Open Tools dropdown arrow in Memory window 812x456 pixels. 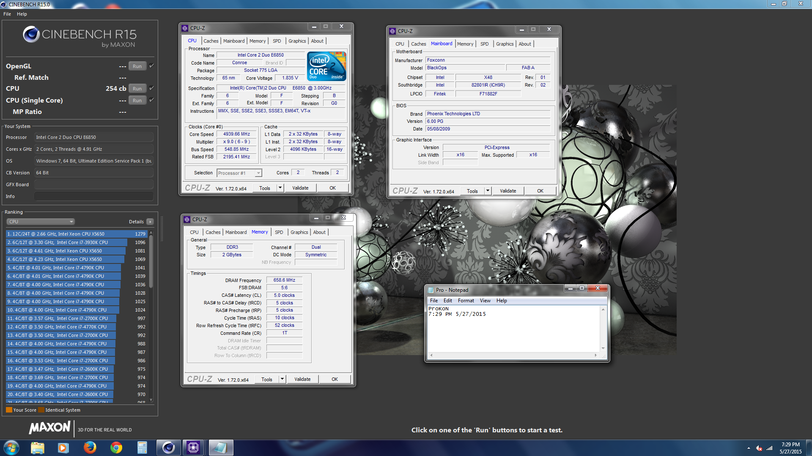(x=282, y=379)
